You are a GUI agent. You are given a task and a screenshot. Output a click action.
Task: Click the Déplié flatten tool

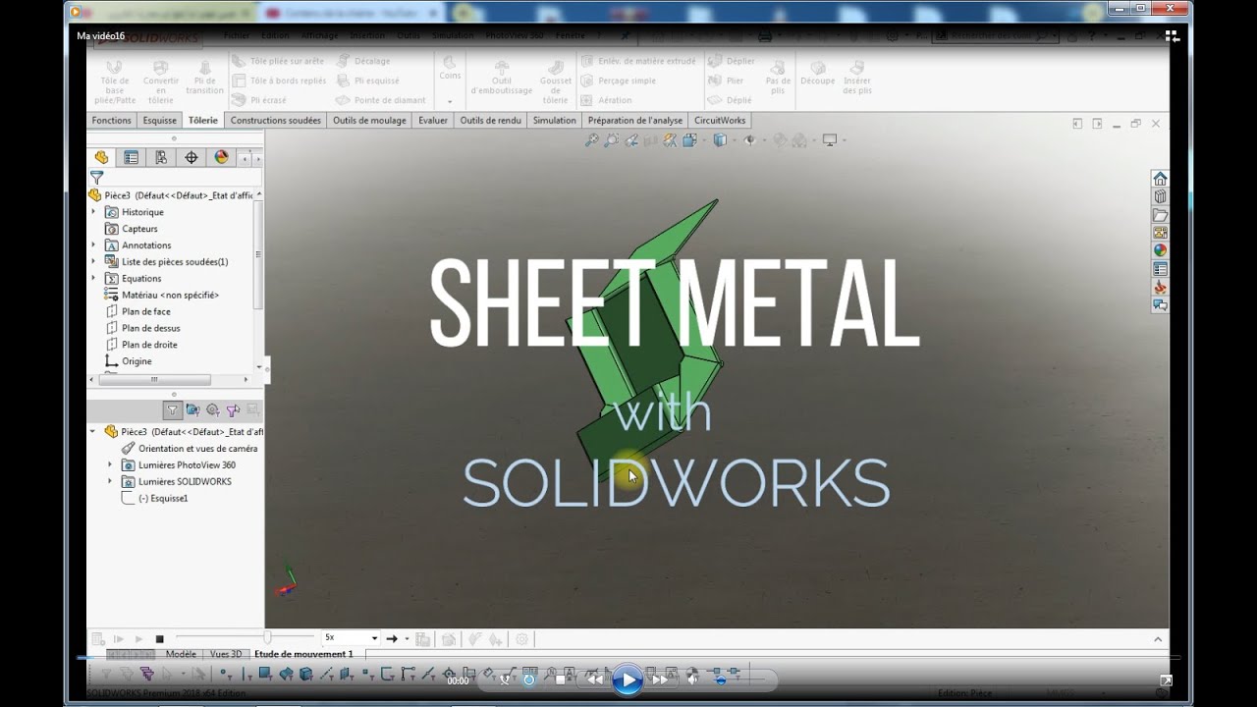pos(731,100)
